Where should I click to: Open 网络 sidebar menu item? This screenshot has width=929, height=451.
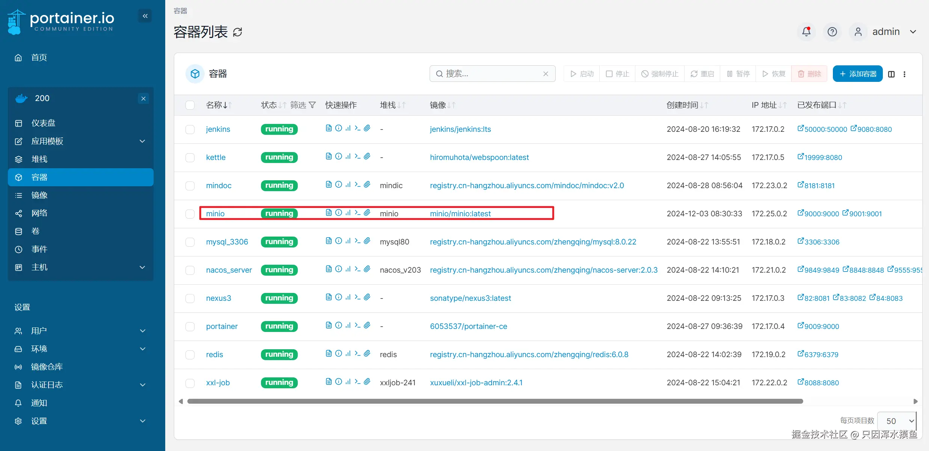pos(39,213)
